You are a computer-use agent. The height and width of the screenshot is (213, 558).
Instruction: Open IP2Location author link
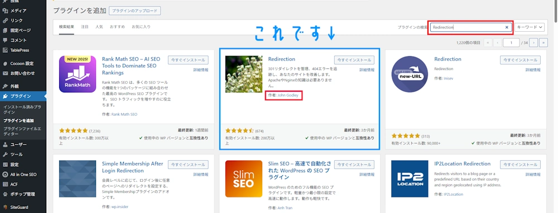[x=453, y=194]
